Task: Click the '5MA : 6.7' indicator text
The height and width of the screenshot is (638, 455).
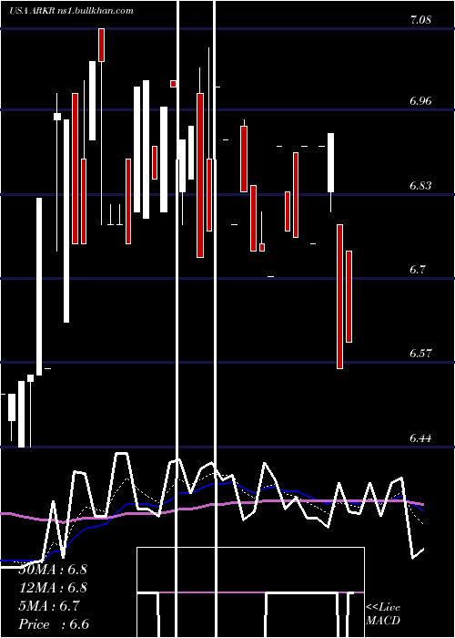Action: tap(49, 606)
